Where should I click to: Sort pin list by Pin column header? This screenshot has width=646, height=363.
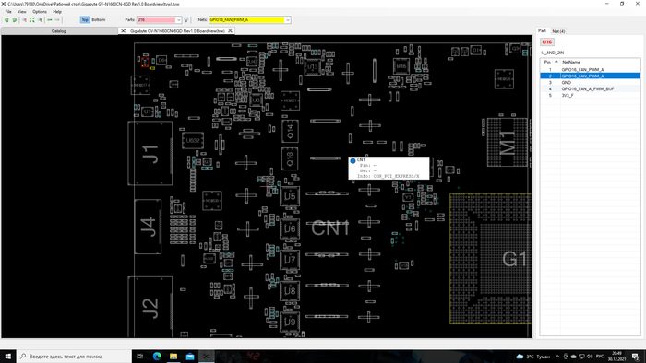(x=550, y=62)
